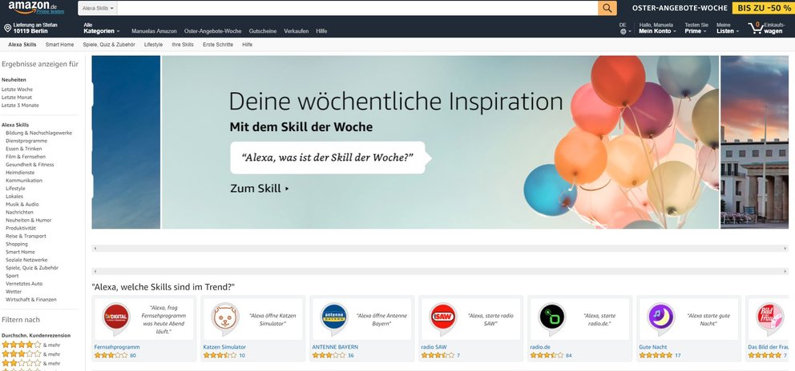Screen dimensions: 795x371
Task: Click the orange search magnifier button
Action: coord(607,8)
